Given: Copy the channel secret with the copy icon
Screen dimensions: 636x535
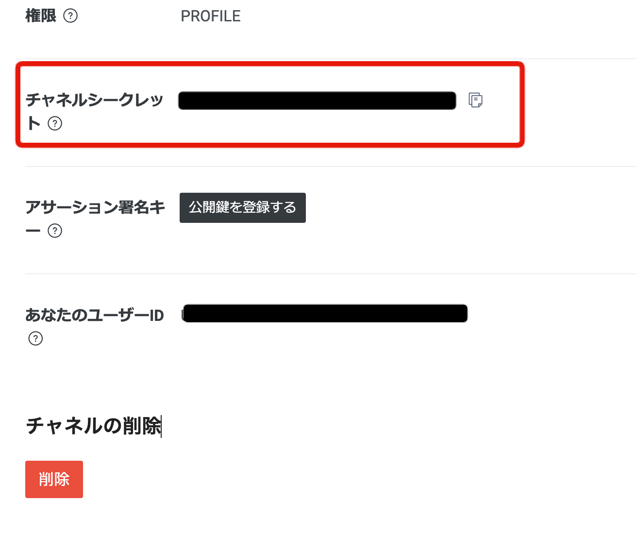Looking at the screenshot, I should click(x=475, y=100).
